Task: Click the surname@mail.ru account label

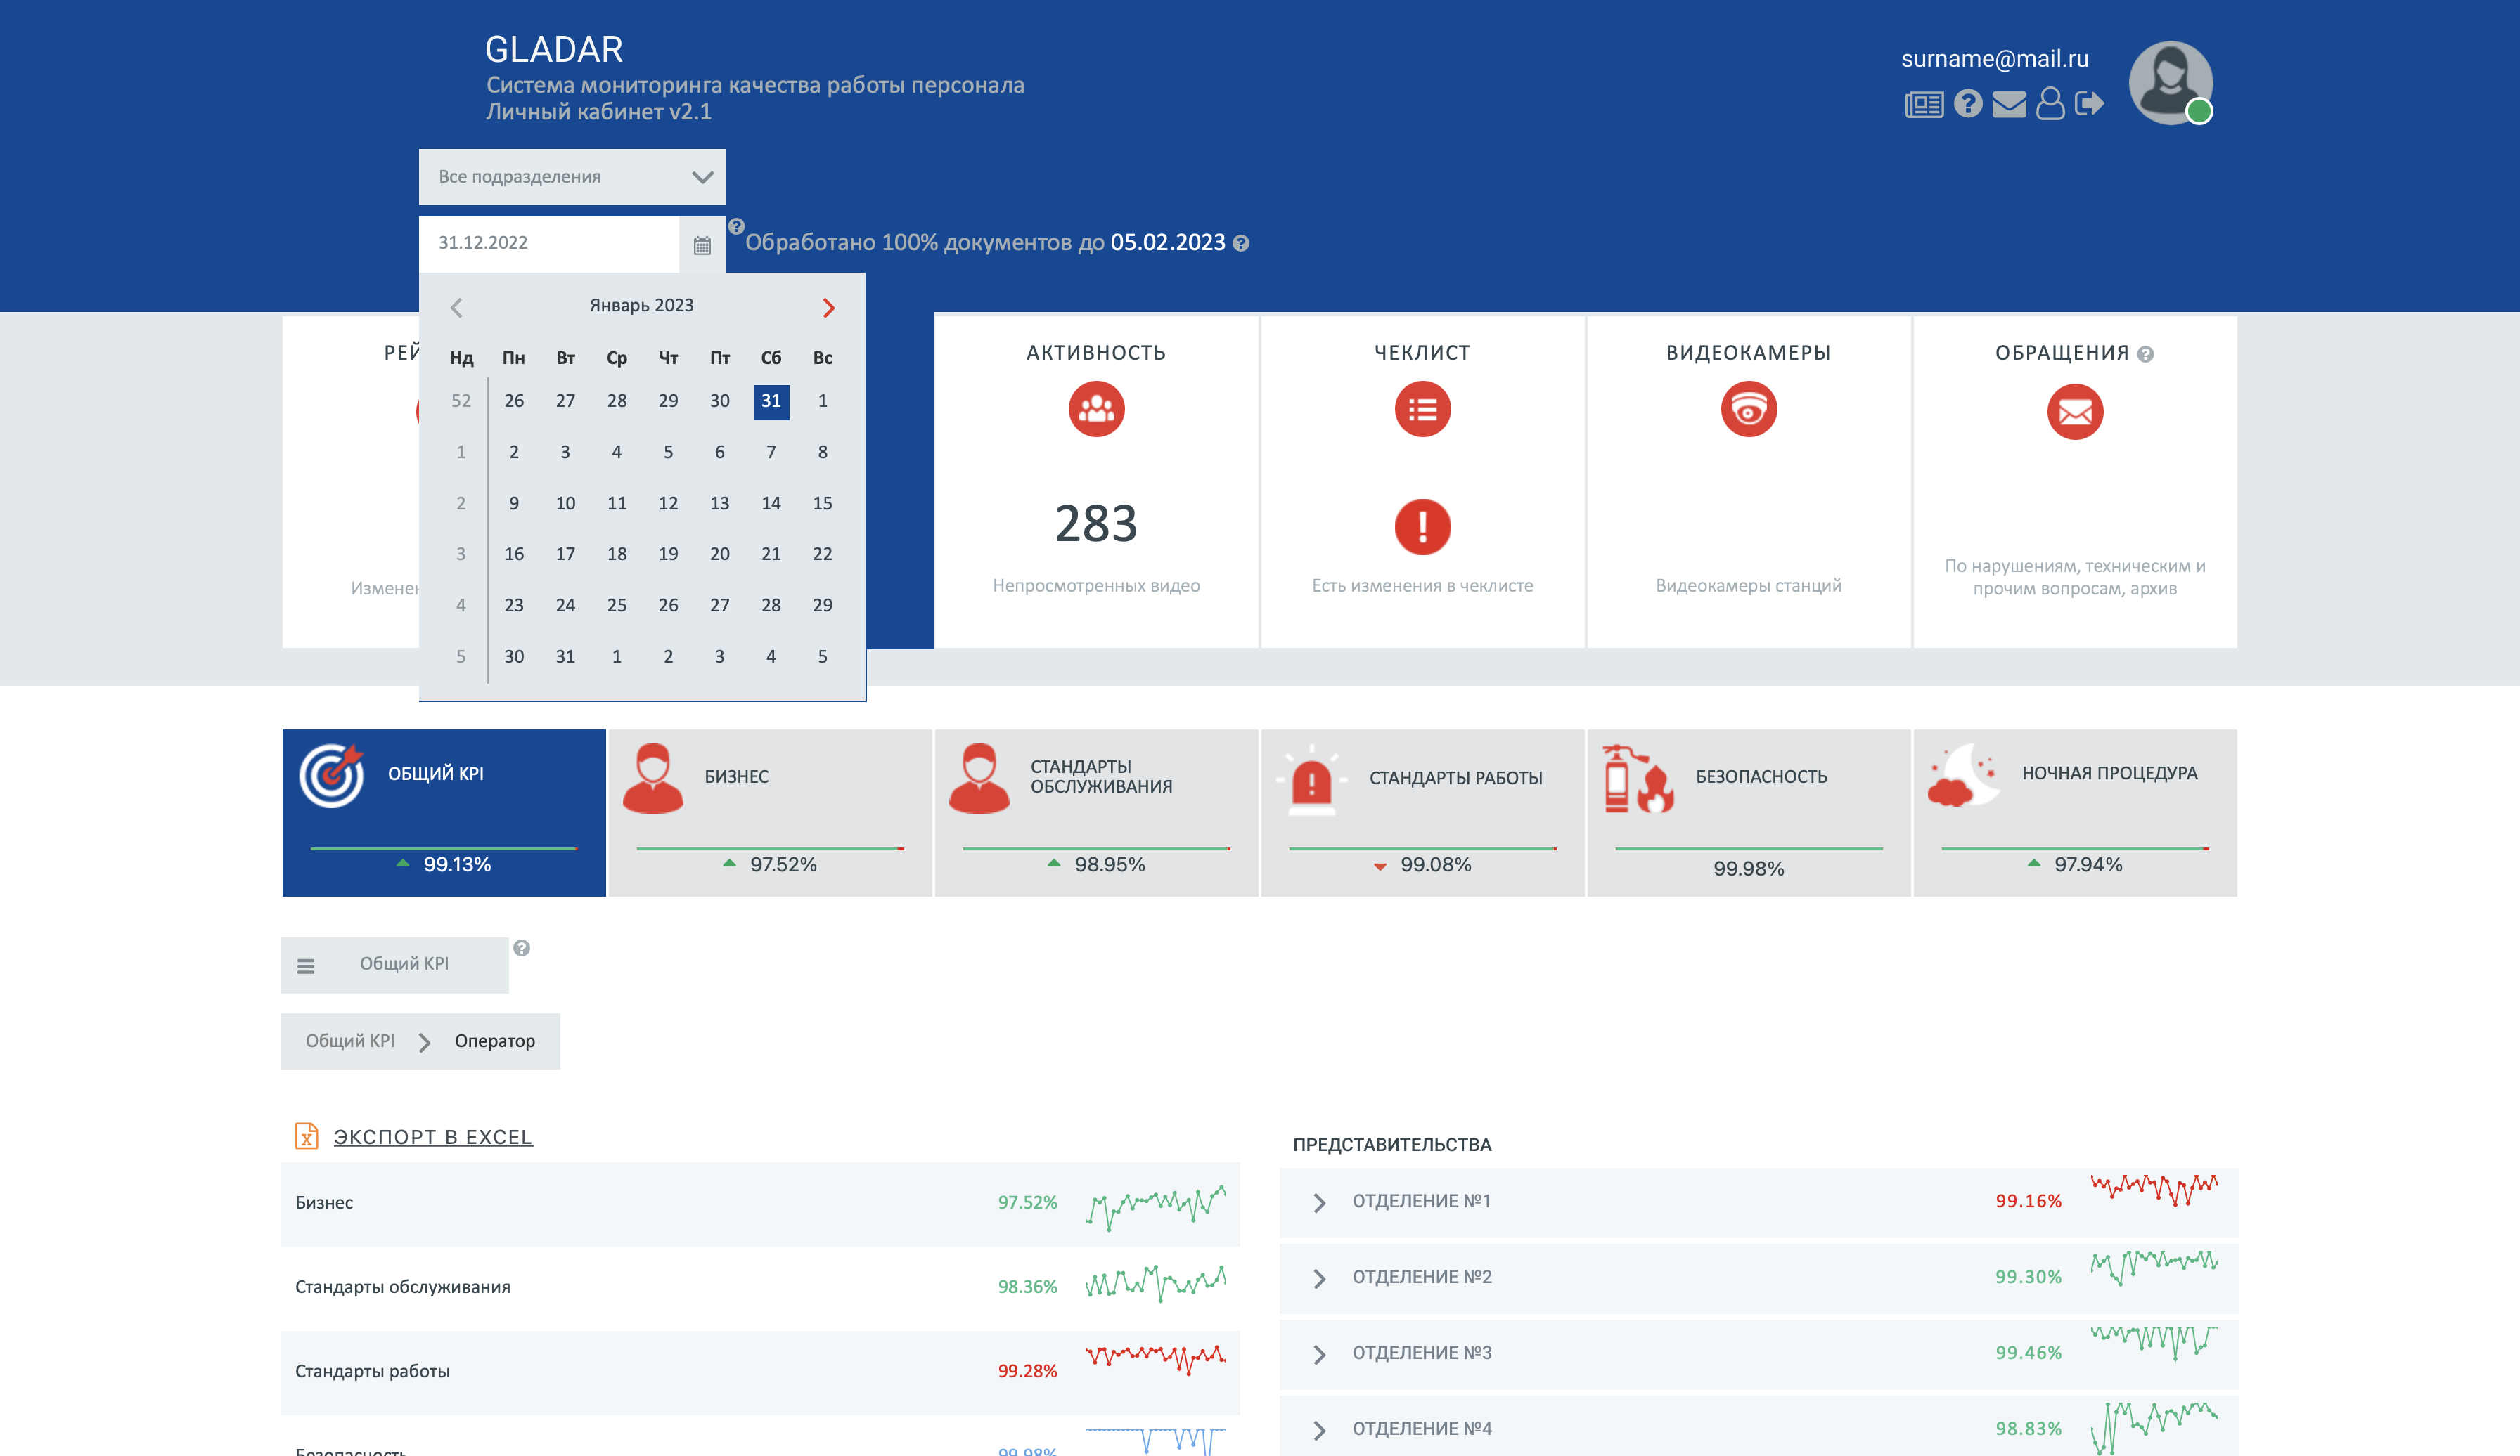Action: 1994,59
